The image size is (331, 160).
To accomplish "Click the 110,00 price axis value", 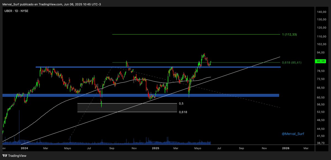I will click(322, 37).
